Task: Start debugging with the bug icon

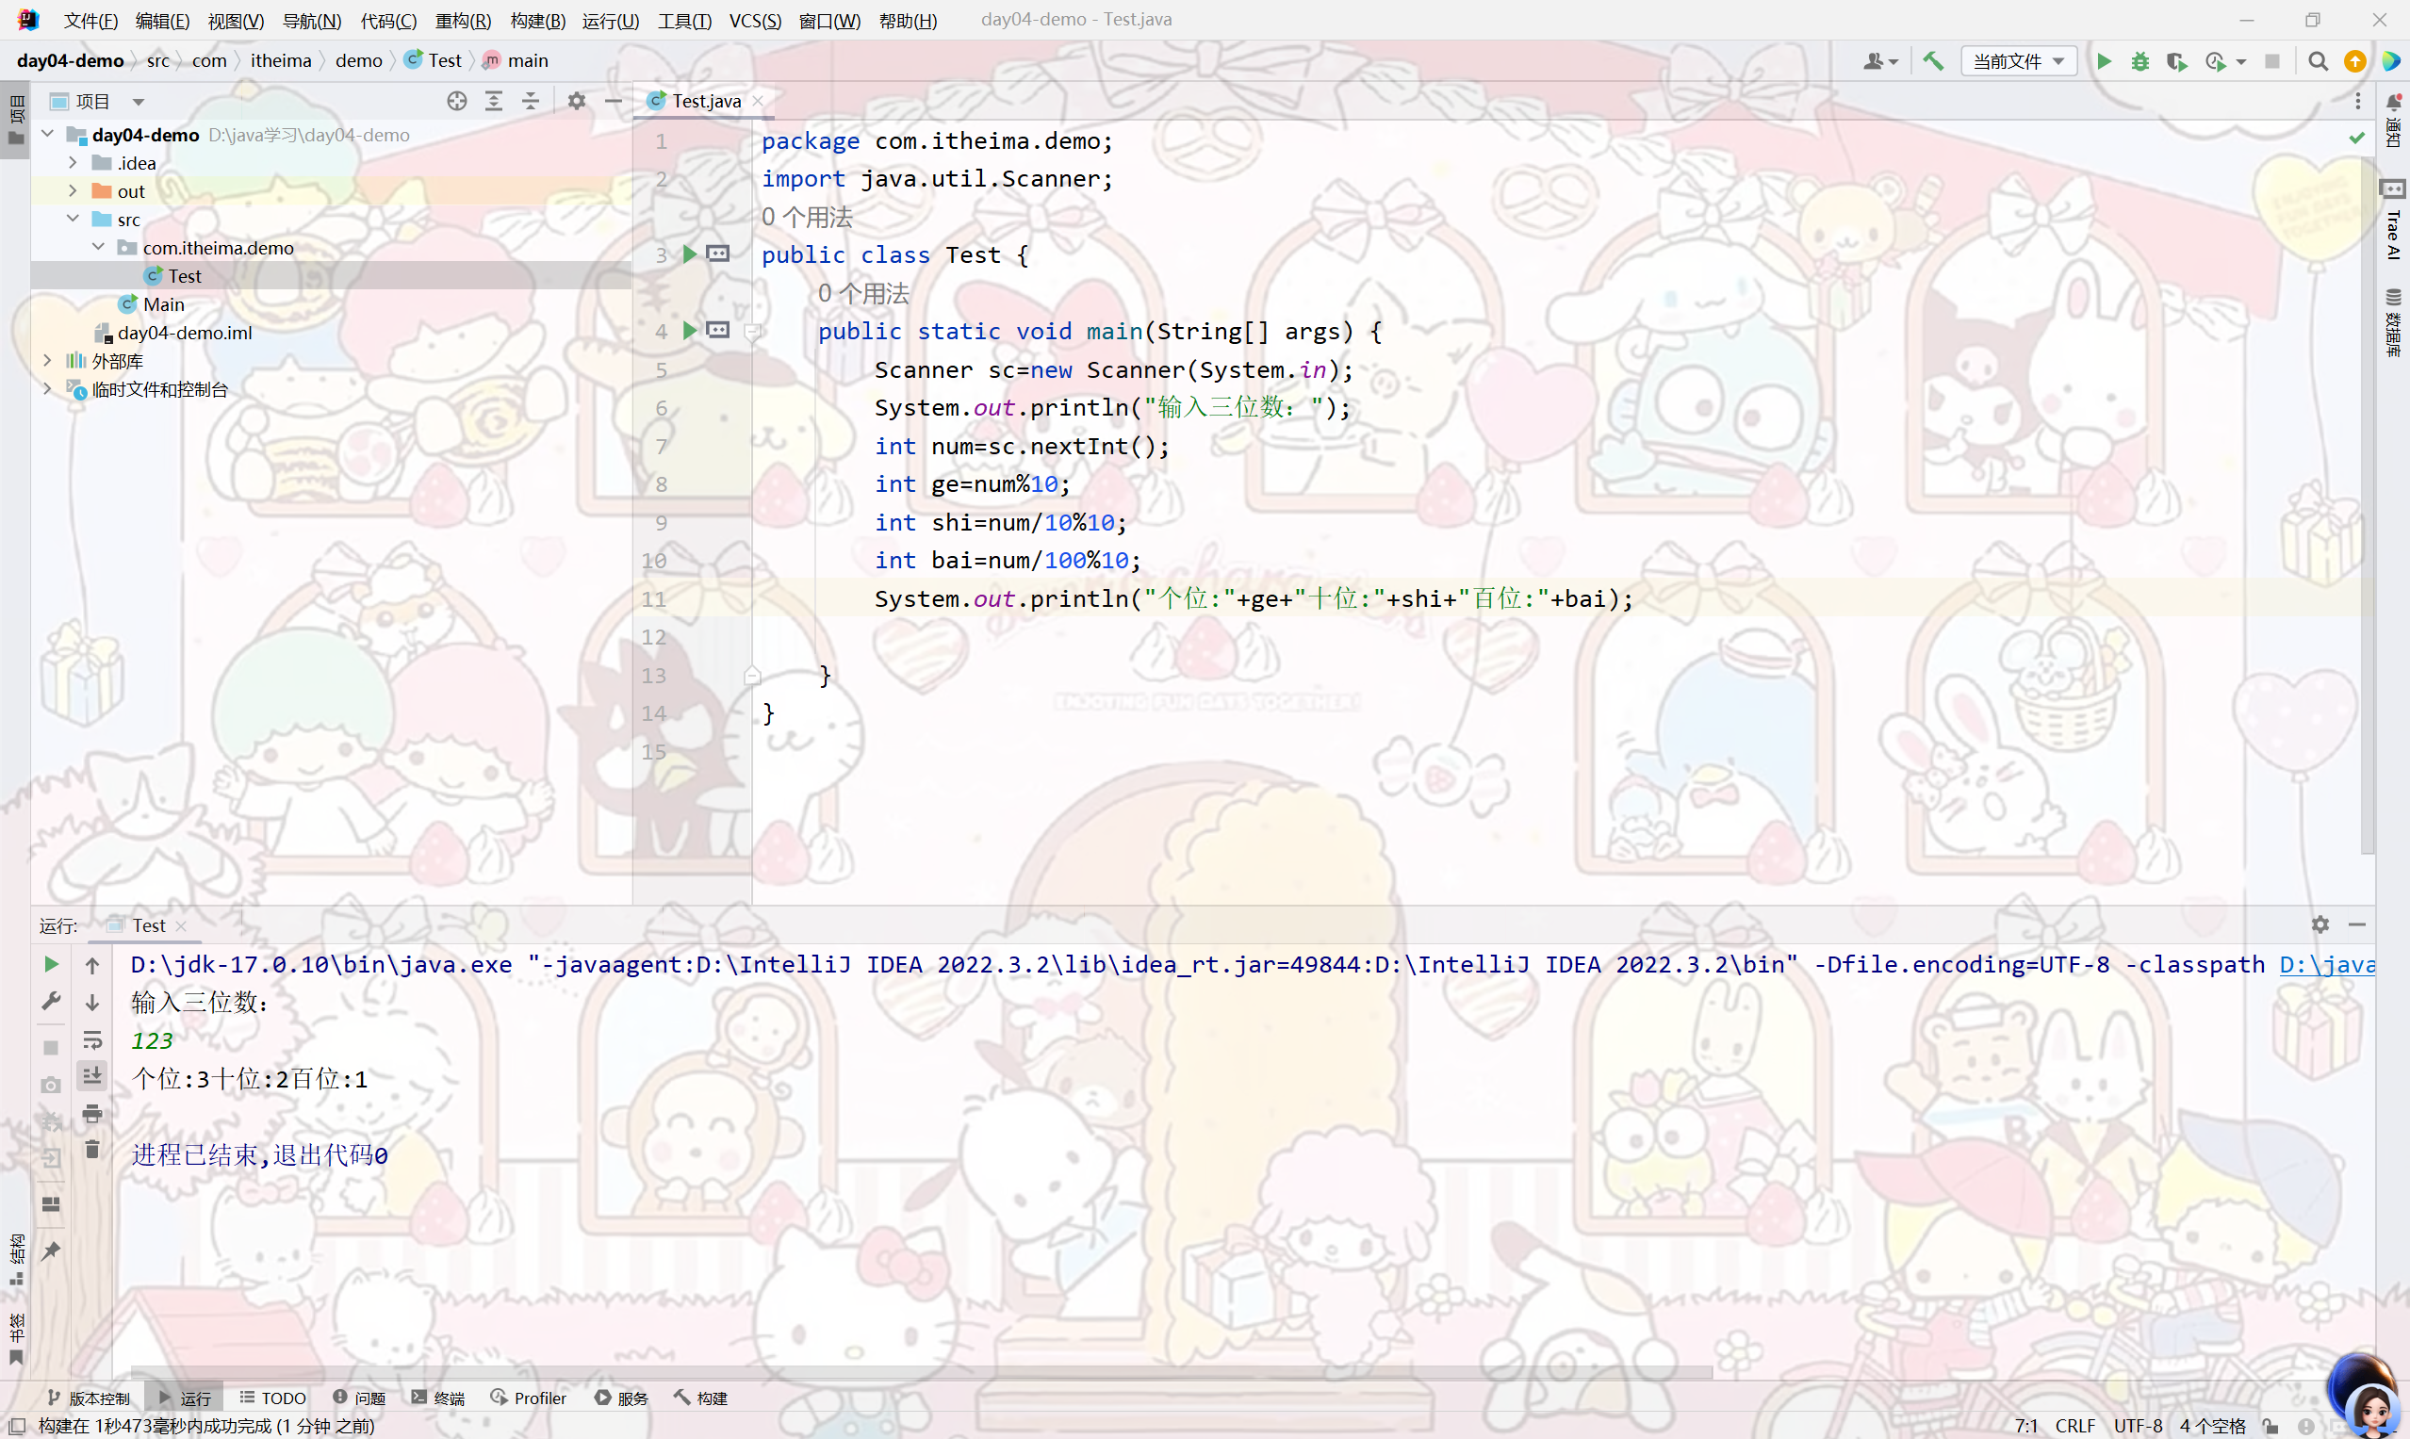Action: (x=2139, y=61)
